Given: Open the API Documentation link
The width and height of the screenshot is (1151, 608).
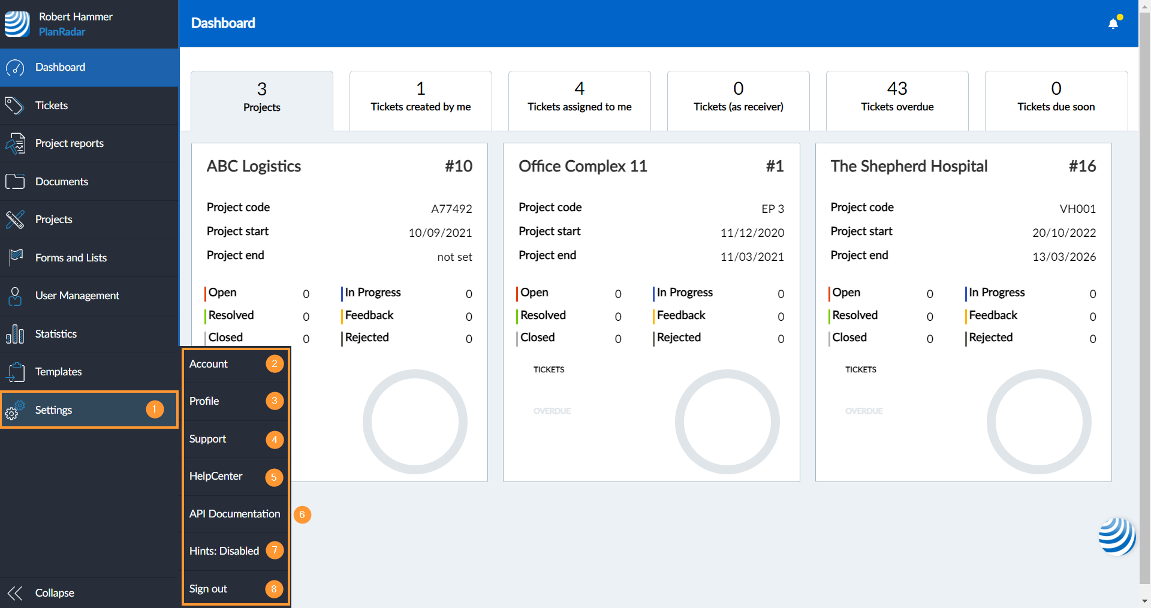Looking at the screenshot, I should pos(234,514).
